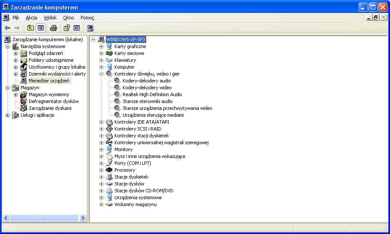Click the Karty sieciowe network card icon
Screen dimensions: 390x234
pos(109,53)
